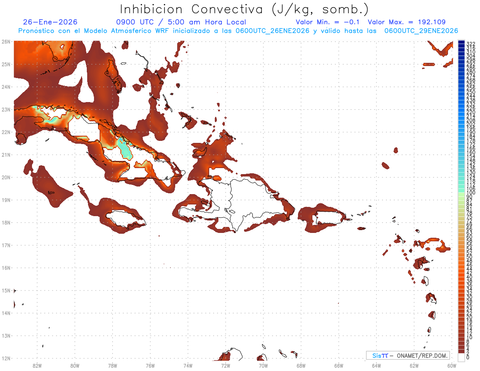Screen dimensions: 480x371
Task: Click the 100 value on the color scale
Action: coord(471,193)
